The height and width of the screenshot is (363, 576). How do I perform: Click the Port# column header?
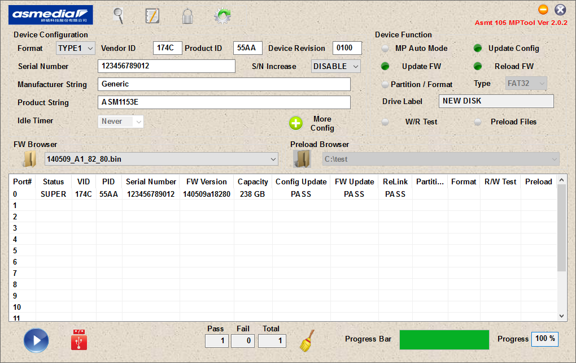coord(23,181)
